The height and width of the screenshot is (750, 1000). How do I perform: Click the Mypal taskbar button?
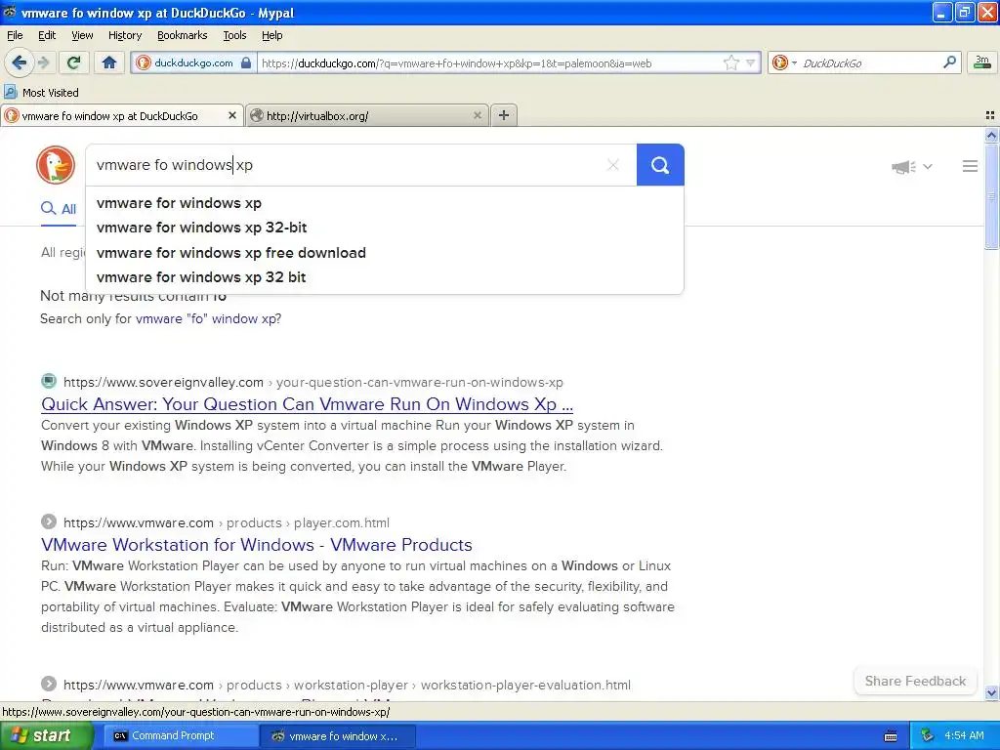pyautogui.click(x=338, y=735)
